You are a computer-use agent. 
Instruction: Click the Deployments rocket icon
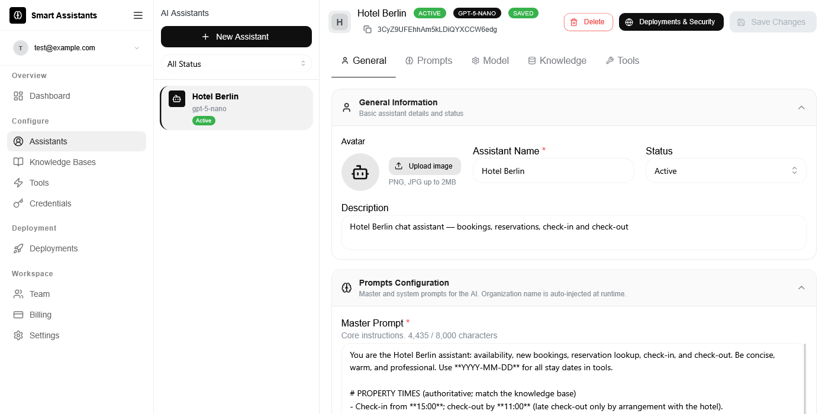pyautogui.click(x=18, y=248)
